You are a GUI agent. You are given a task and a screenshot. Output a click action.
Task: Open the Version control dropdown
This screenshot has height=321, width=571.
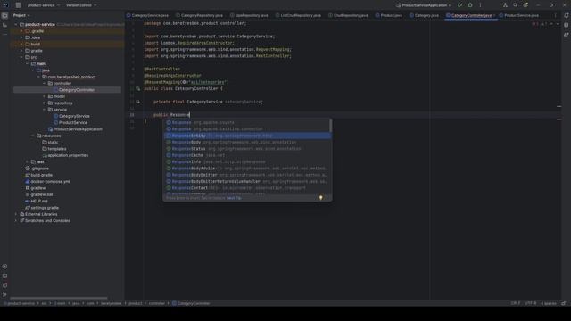point(81,5)
